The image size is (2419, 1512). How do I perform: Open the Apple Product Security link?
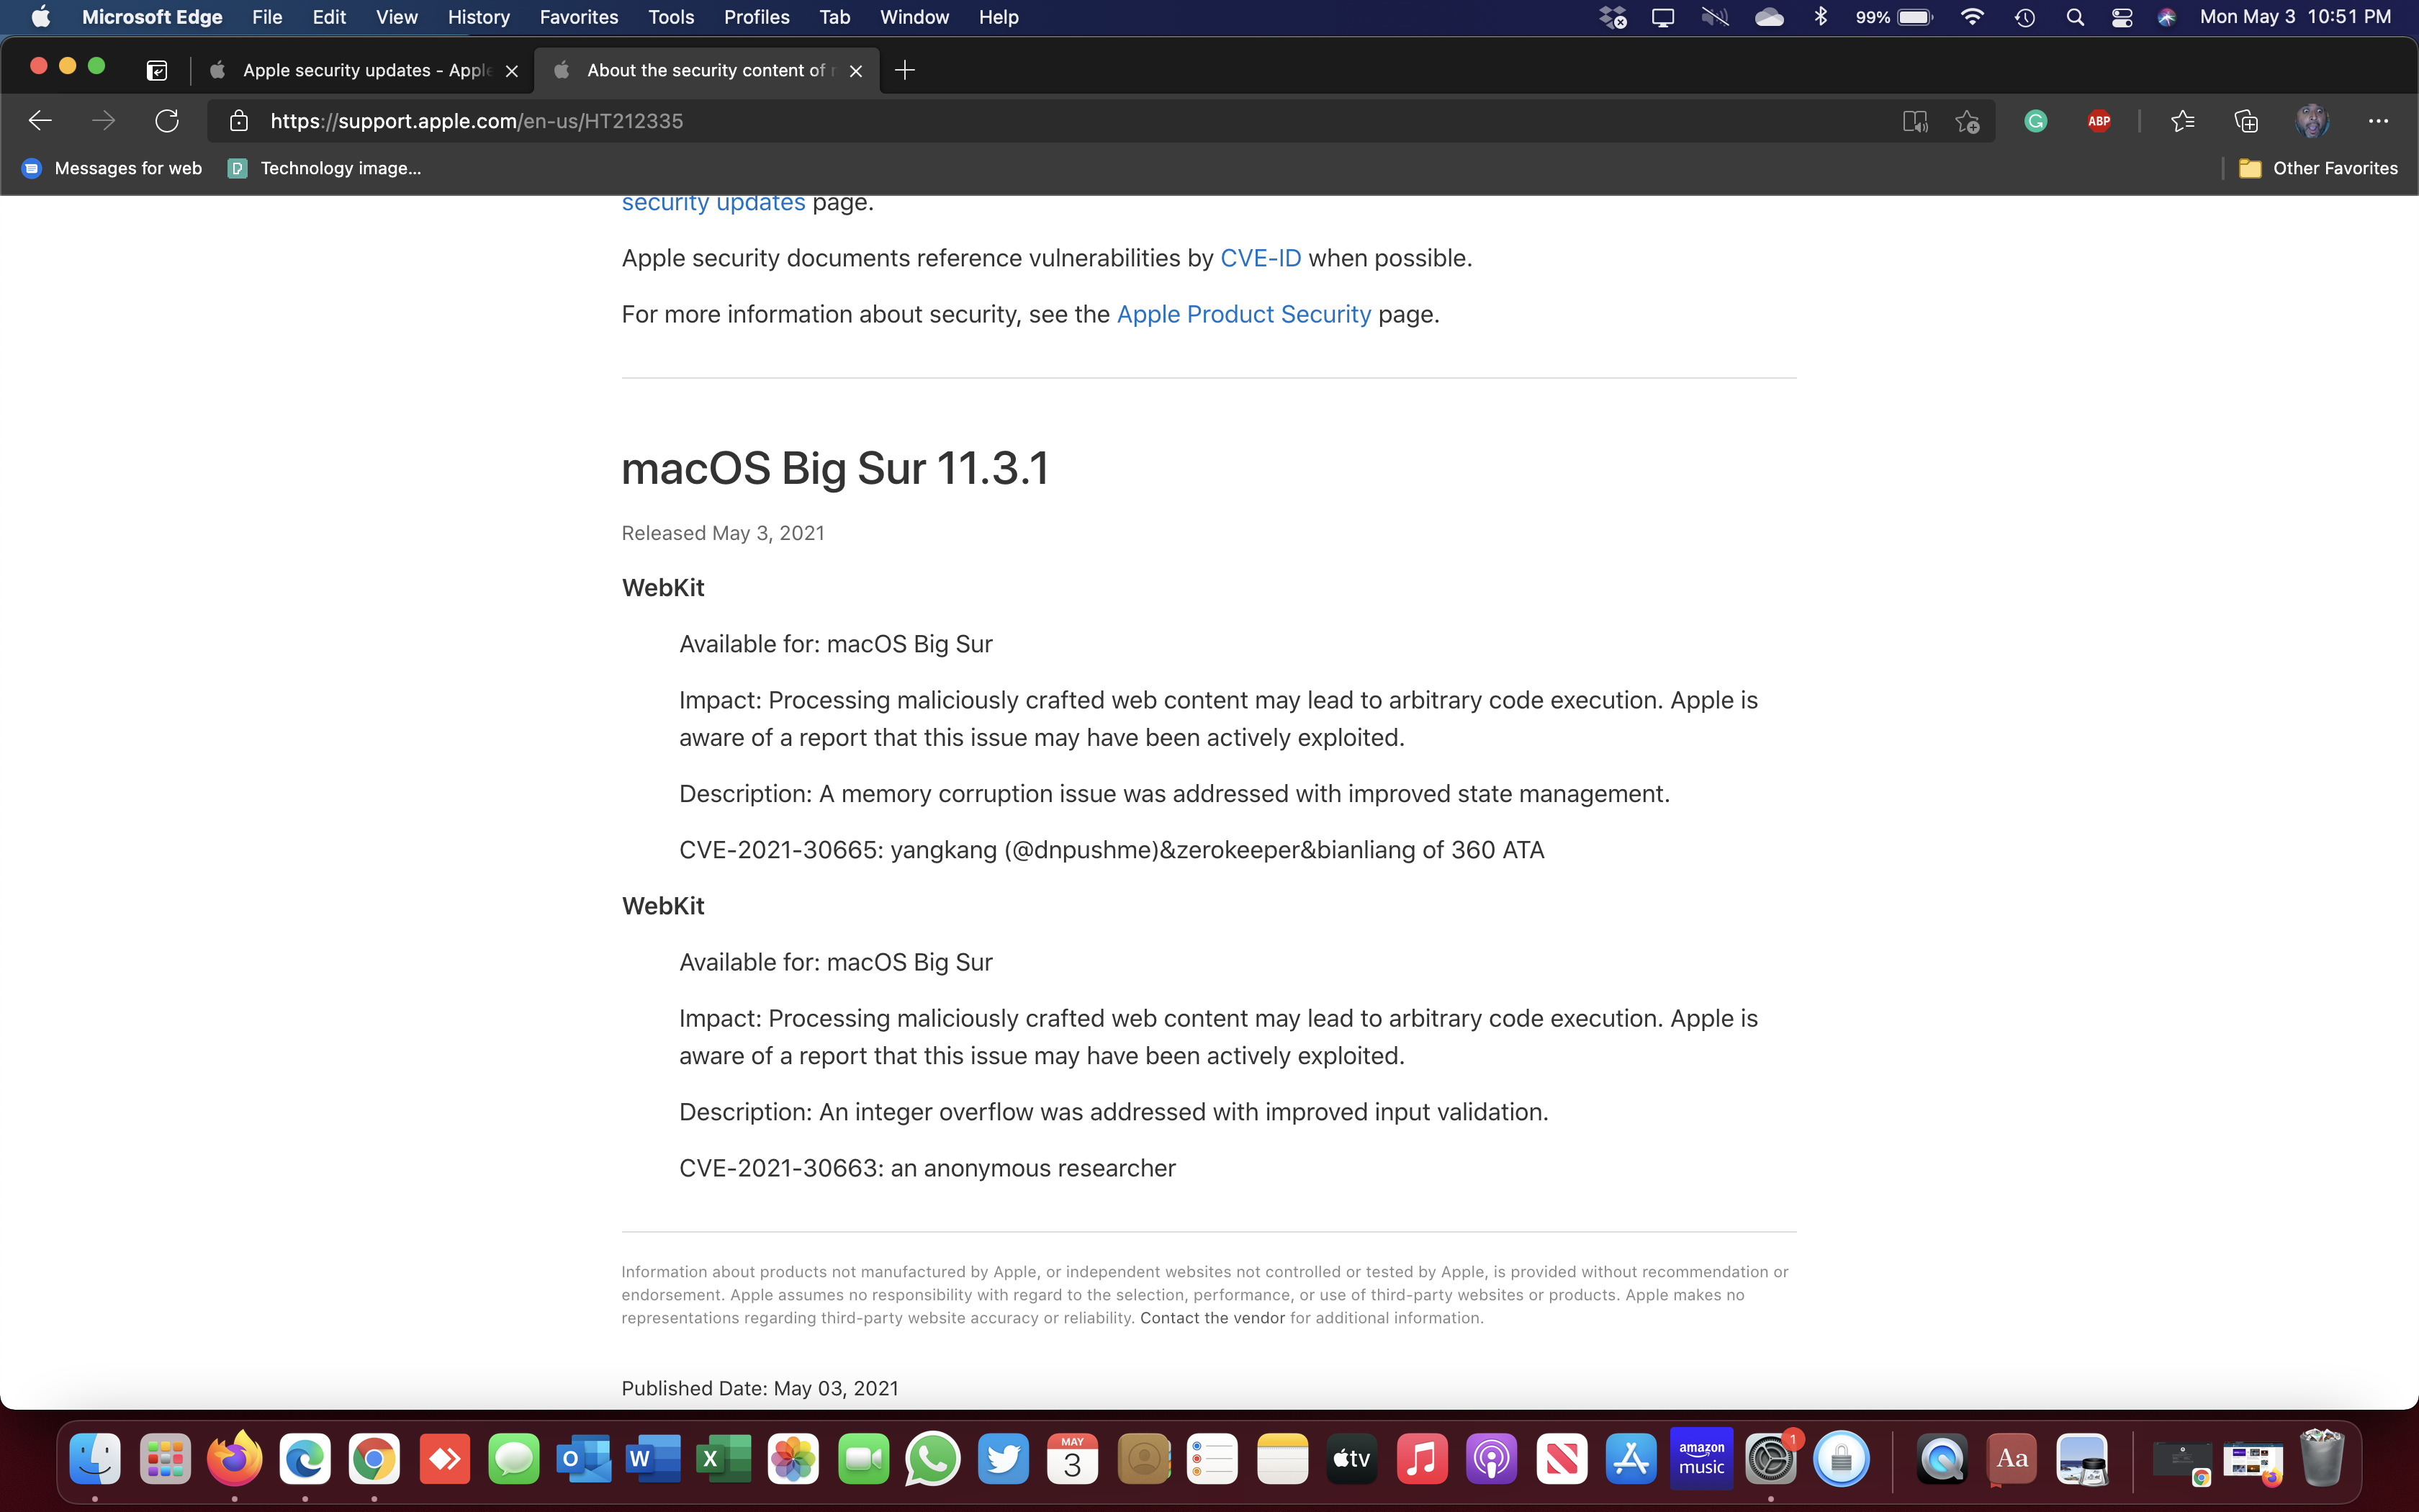(x=1243, y=314)
